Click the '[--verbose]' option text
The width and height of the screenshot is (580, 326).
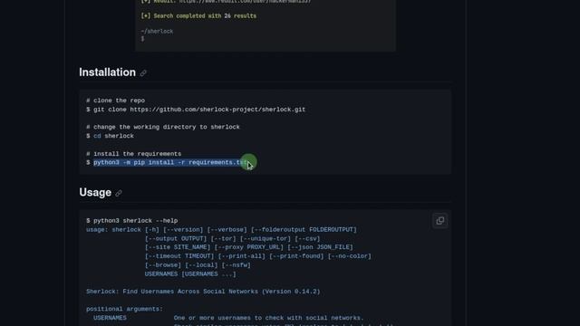227,229
